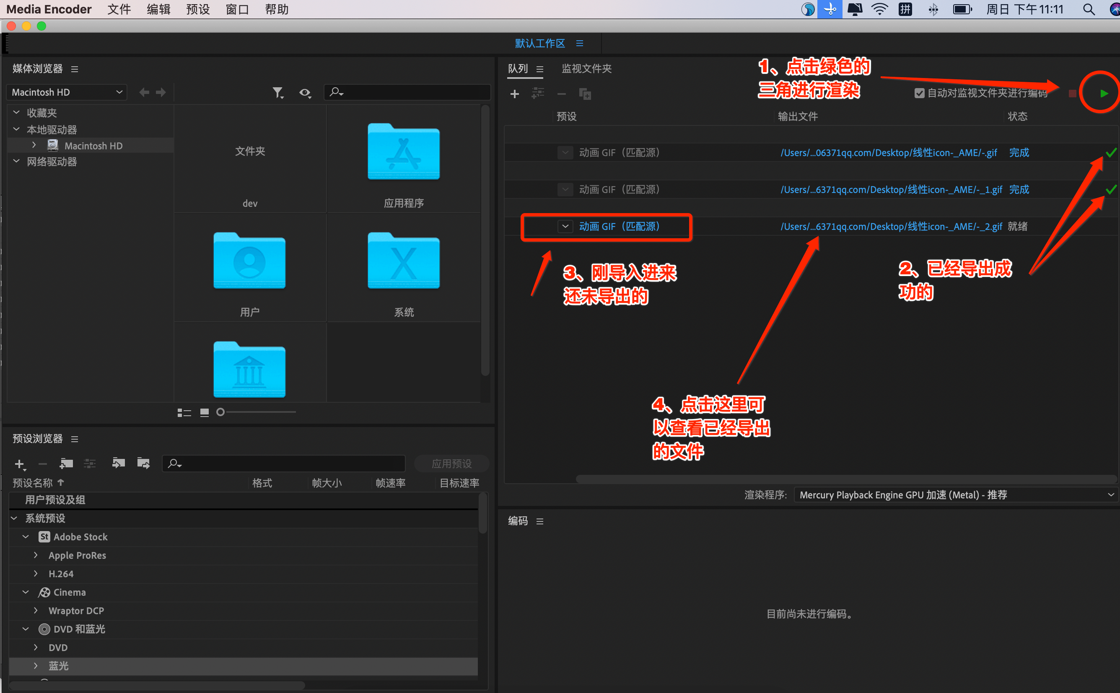Click the preset browser search field
The width and height of the screenshot is (1120, 693).
(283, 464)
